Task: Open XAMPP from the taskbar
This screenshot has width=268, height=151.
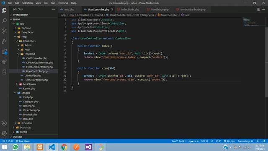Action: point(40,147)
